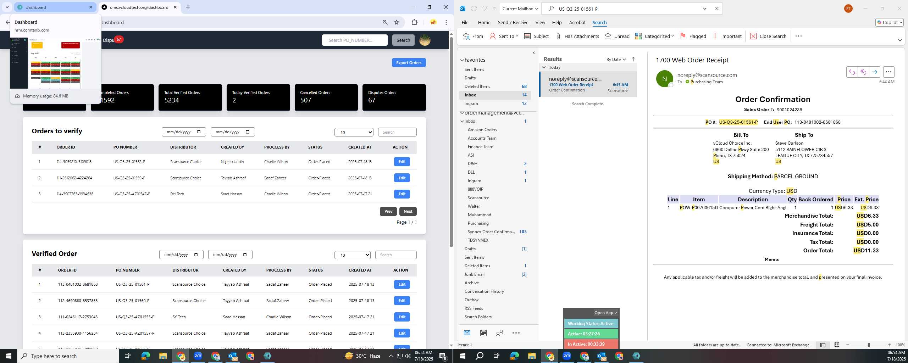
Task: Click the Search button beside PO_NUMBER field
Action: 403,40
